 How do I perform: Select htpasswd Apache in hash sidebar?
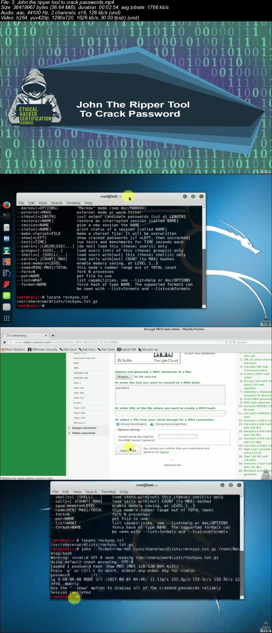pos(84,358)
